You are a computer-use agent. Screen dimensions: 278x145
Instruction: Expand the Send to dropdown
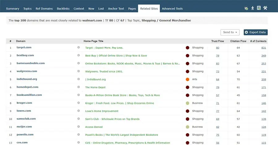(230, 32)
